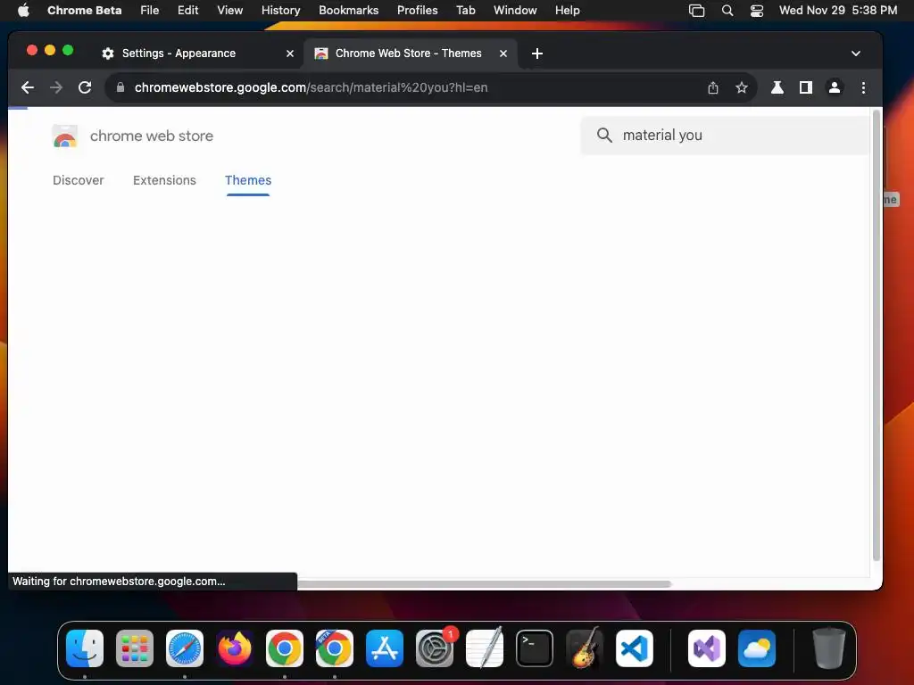Go back to the previous page
Image resolution: width=914 pixels, height=685 pixels.
click(28, 87)
